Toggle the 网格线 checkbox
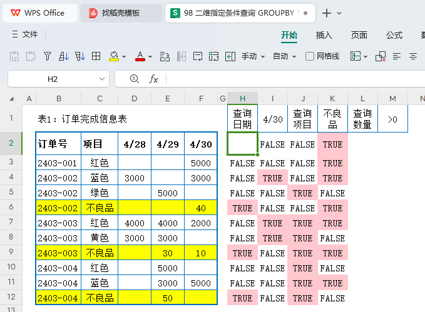This screenshot has width=425, height=312. tap(310, 56)
